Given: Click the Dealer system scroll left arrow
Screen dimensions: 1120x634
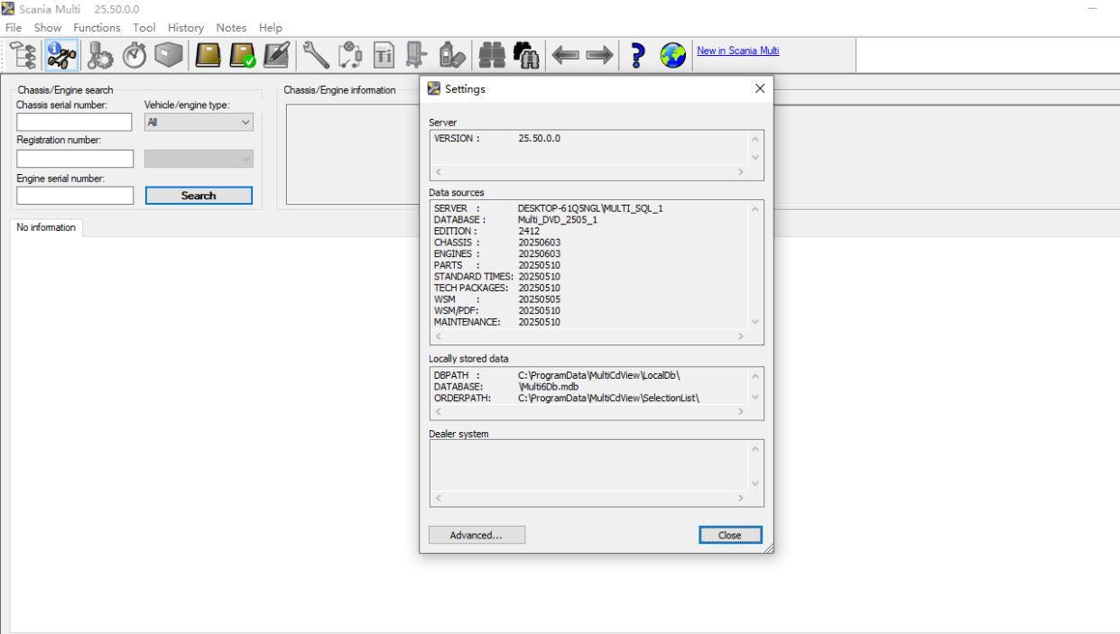Looking at the screenshot, I should [x=439, y=498].
